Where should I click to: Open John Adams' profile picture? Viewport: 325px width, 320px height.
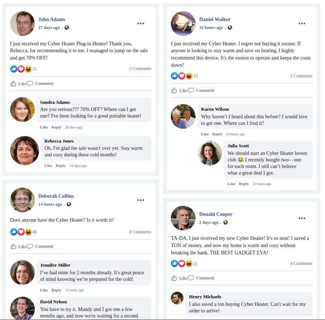click(x=22, y=24)
